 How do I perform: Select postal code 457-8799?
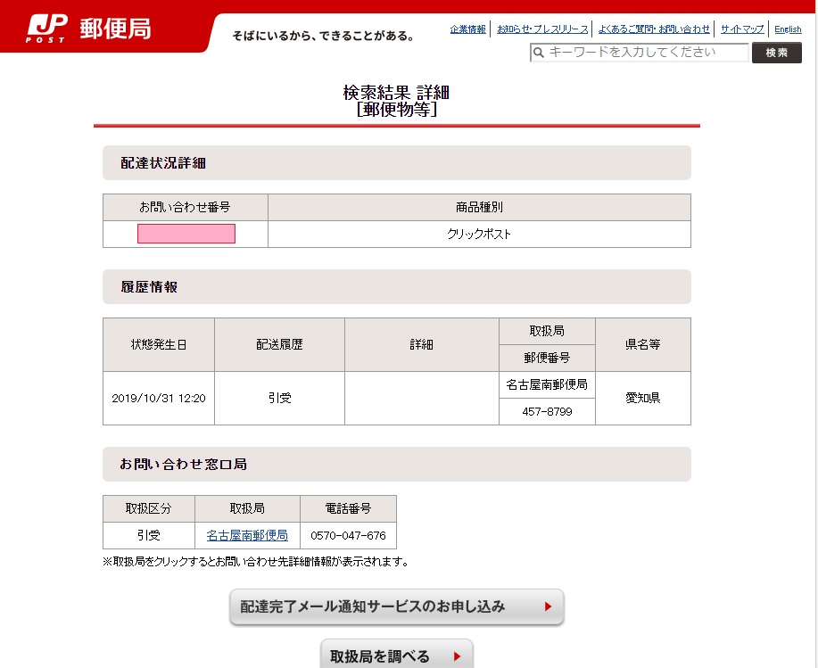547,412
